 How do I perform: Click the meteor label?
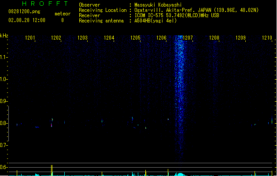tap(63, 14)
